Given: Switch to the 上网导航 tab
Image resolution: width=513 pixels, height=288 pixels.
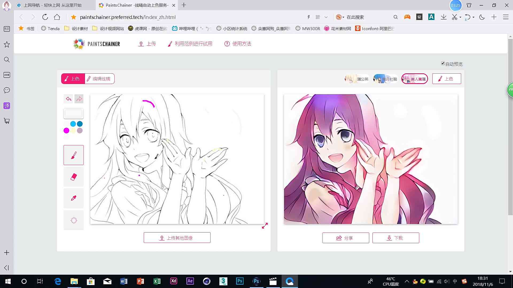Looking at the screenshot, I should click(55, 5).
